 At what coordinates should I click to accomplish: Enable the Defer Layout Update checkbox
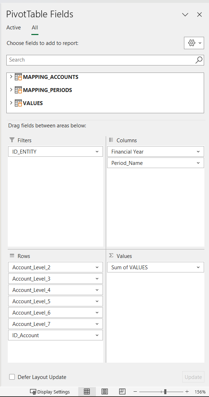pyautogui.click(x=12, y=377)
